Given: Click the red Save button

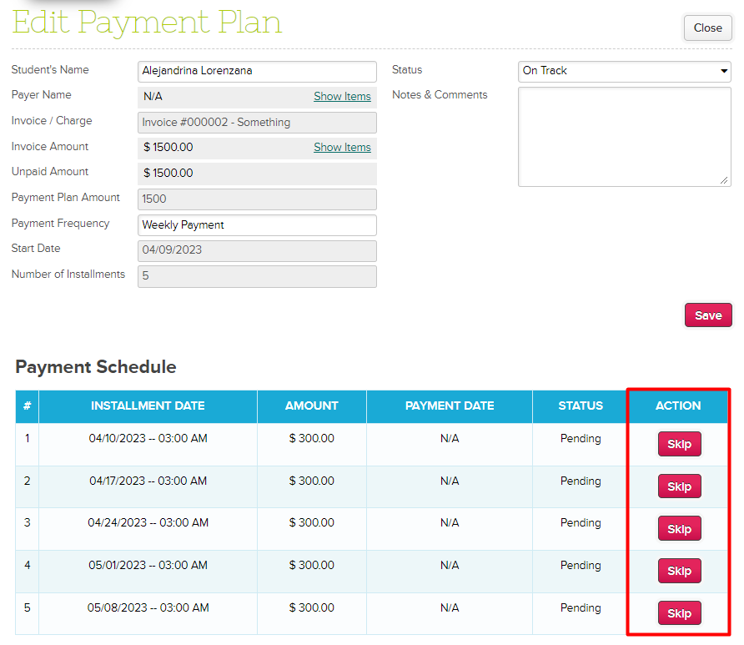Looking at the screenshot, I should tap(707, 315).
